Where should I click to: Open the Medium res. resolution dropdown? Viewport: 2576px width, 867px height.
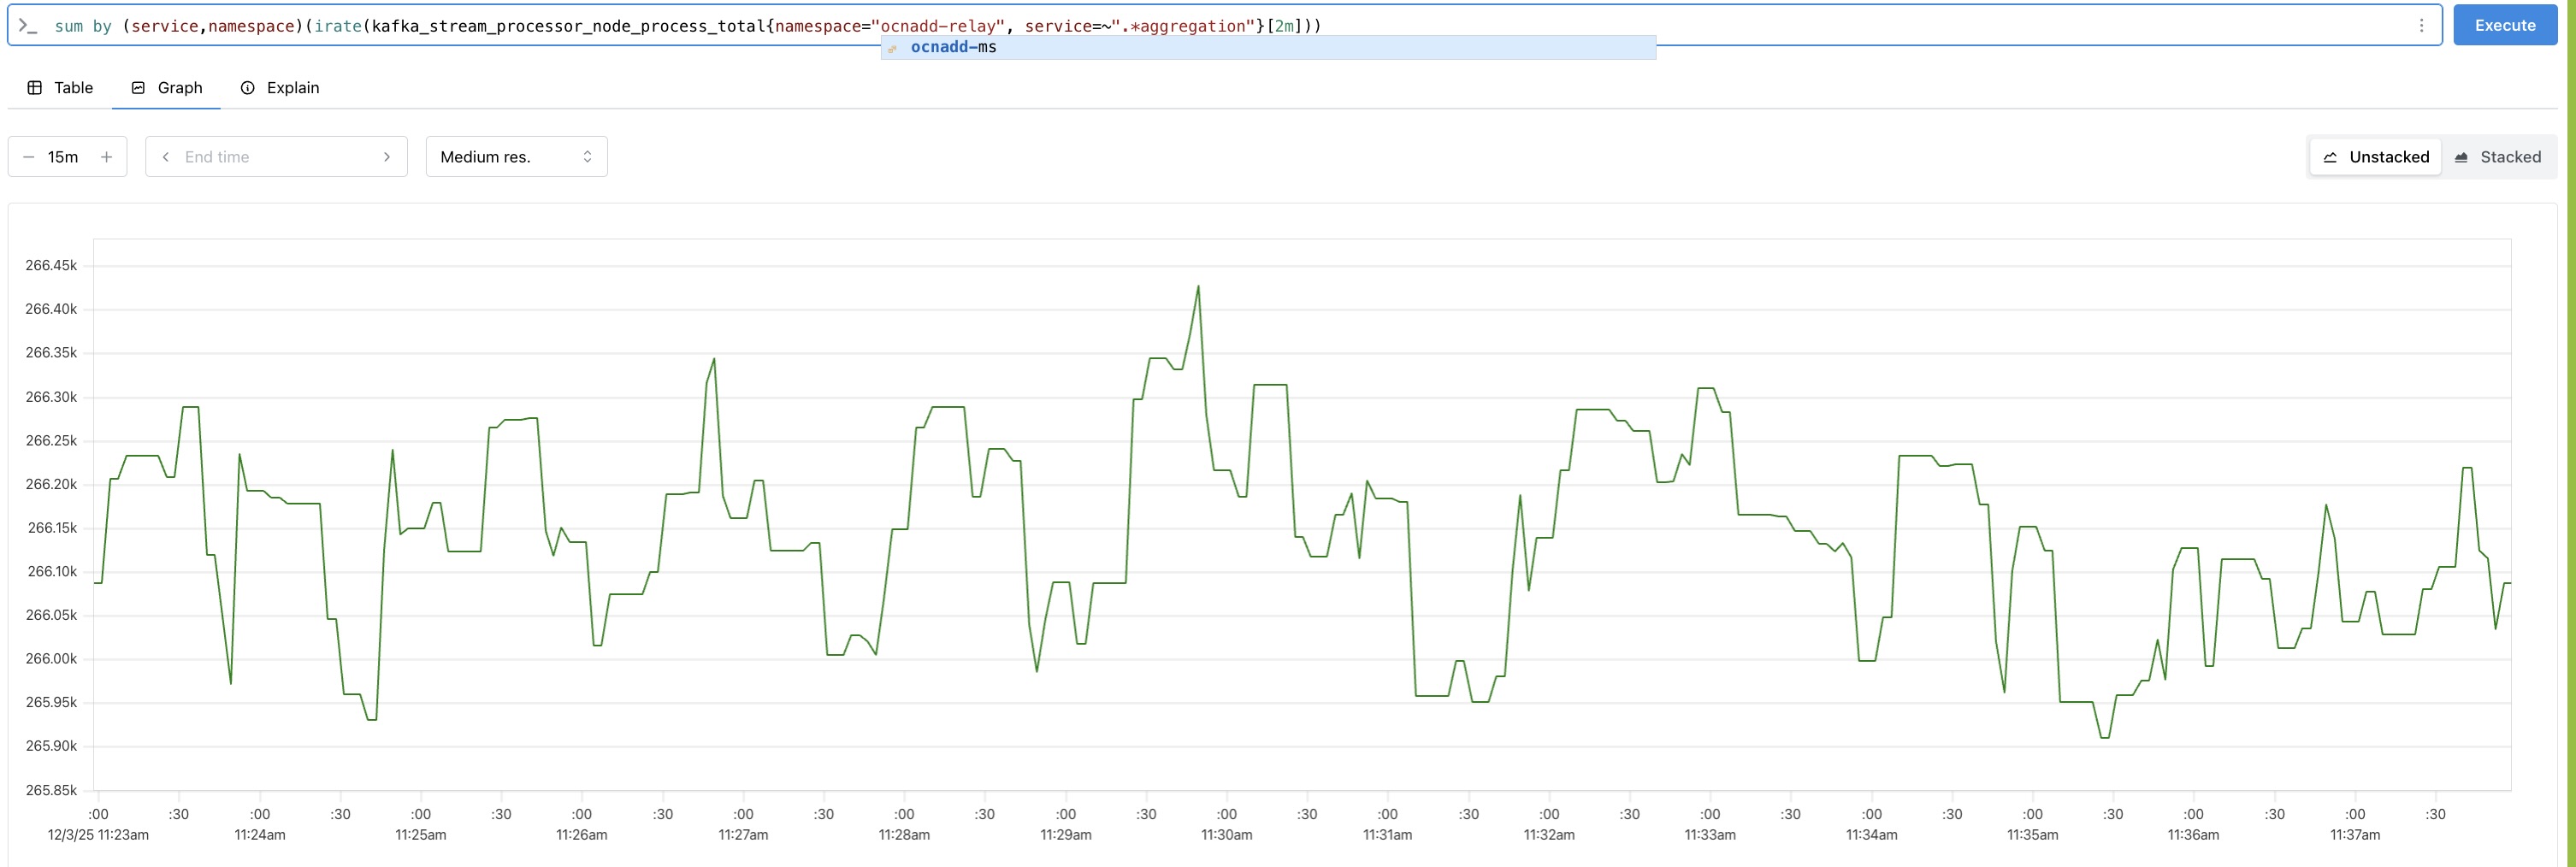[516, 156]
